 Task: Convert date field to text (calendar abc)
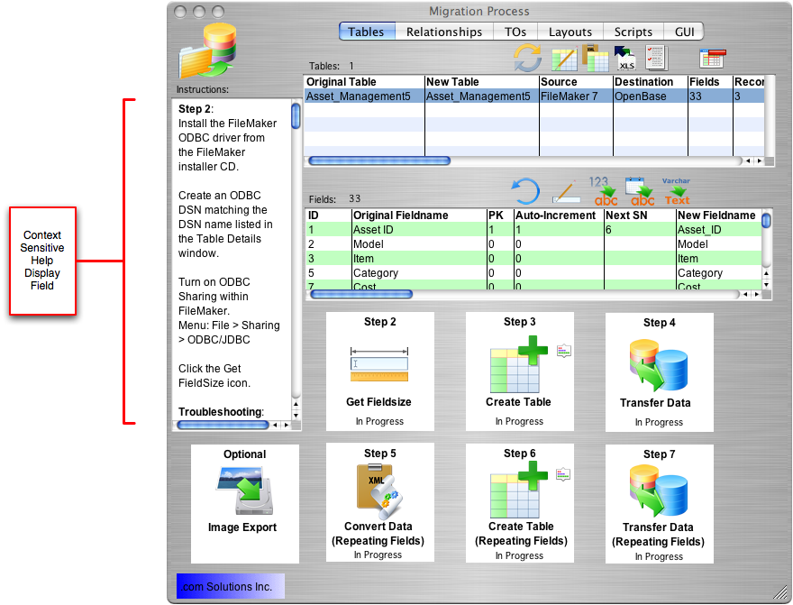pyautogui.click(x=641, y=191)
